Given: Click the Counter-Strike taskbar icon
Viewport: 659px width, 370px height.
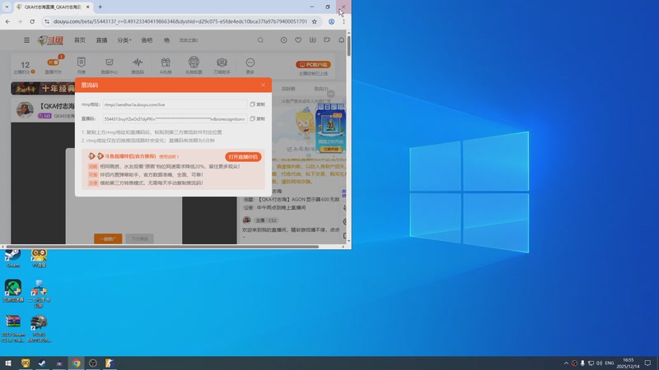Looking at the screenshot, I should click(110, 363).
